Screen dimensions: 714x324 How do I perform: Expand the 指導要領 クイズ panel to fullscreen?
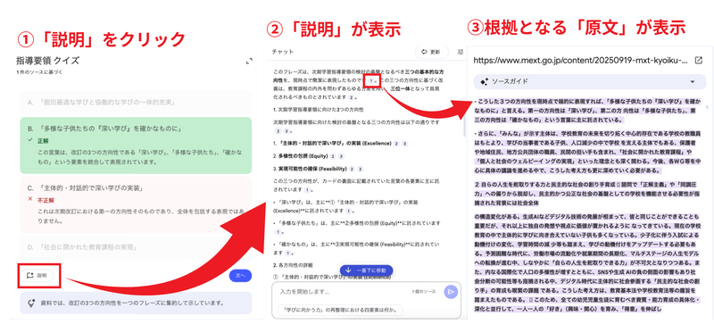pyautogui.click(x=249, y=61)
